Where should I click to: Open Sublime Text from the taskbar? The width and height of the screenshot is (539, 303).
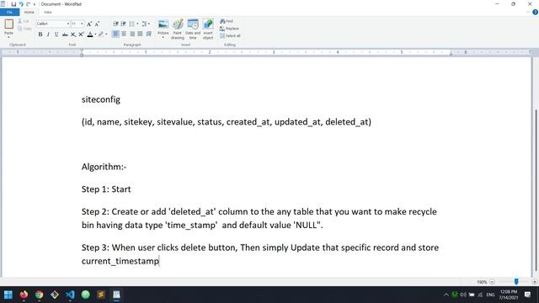pyautogui.click(x=101, y=295)
